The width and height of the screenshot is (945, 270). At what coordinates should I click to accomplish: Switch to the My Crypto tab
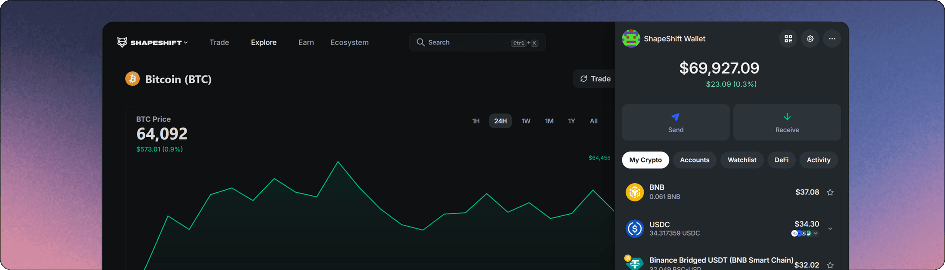645,160
